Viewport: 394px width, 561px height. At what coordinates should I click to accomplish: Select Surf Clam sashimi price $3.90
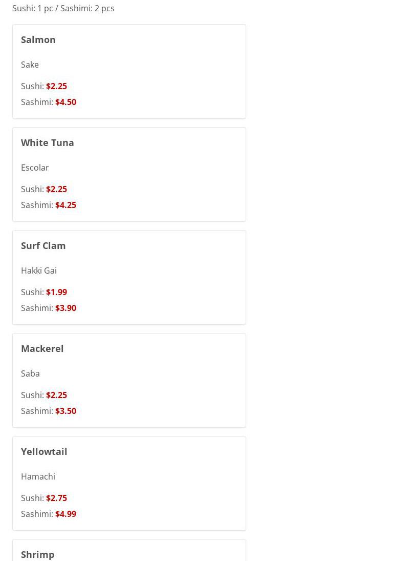click(x=65, y=308)
